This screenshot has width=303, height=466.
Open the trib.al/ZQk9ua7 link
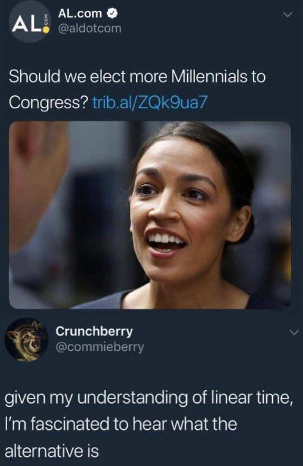(149, 103)
